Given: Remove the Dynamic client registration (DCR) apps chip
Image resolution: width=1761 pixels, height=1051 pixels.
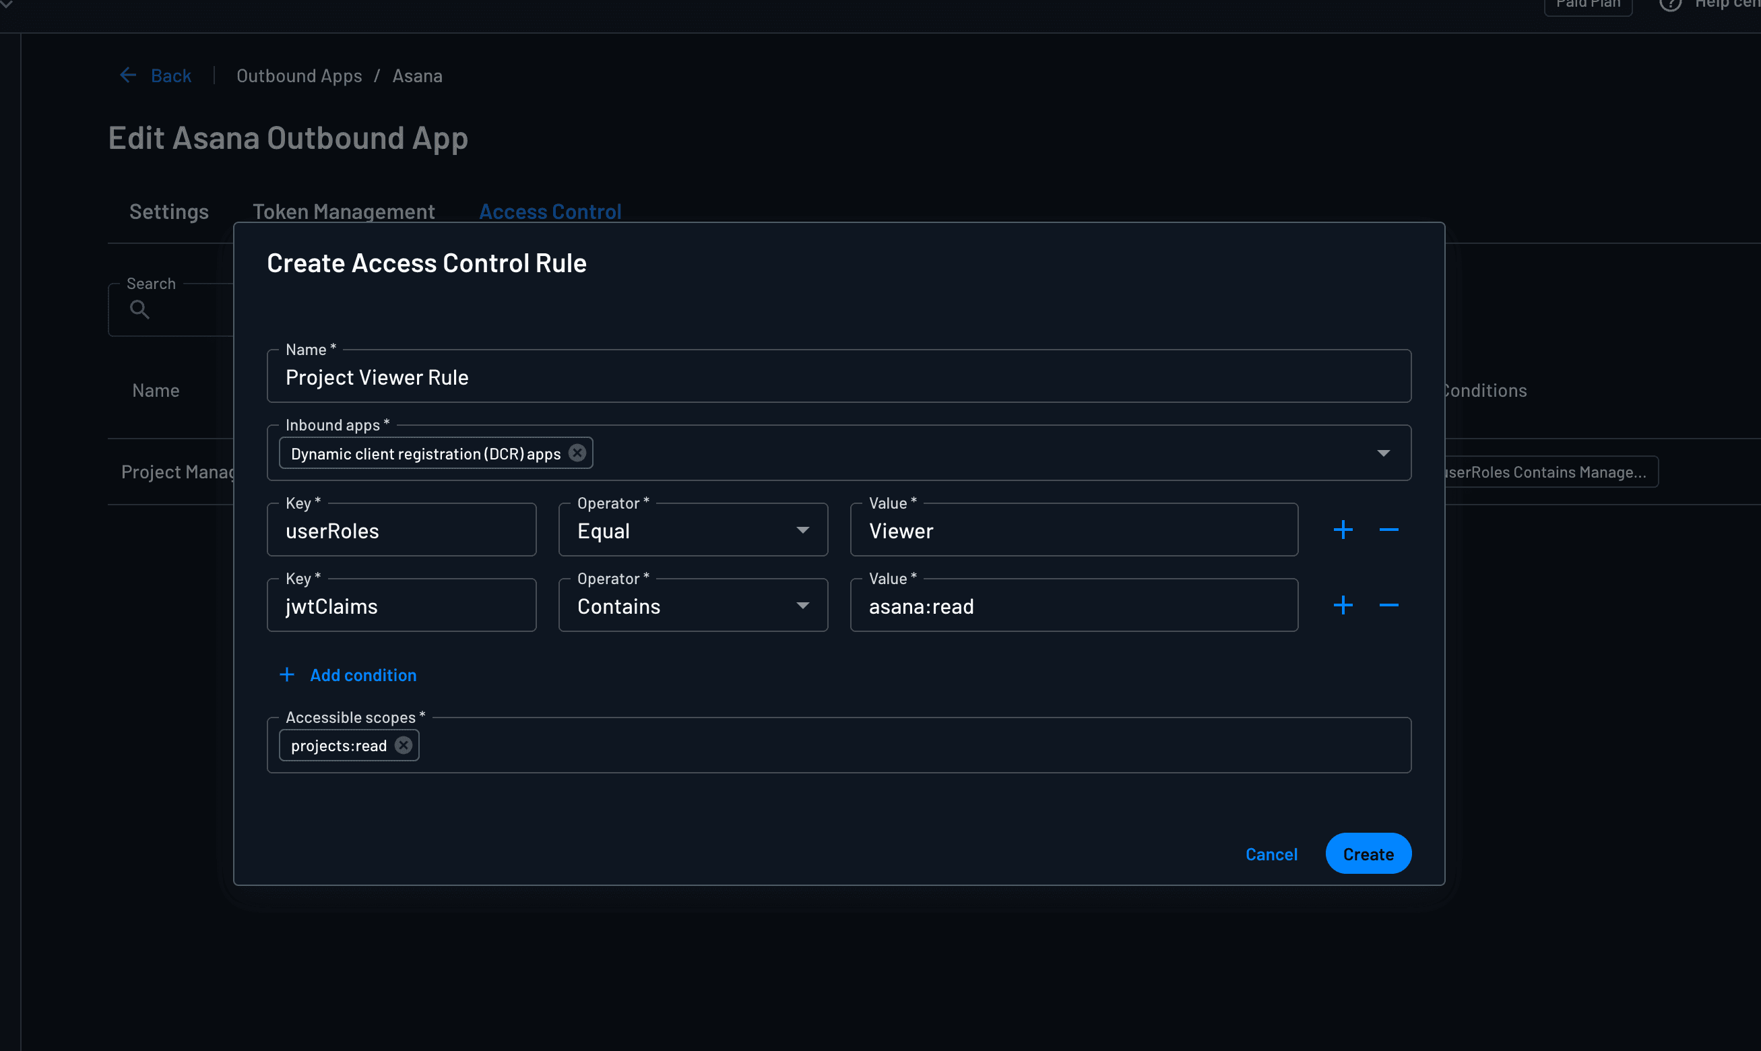Looking at the screenshot, I should pyautogui.click(x=577, y=453).
